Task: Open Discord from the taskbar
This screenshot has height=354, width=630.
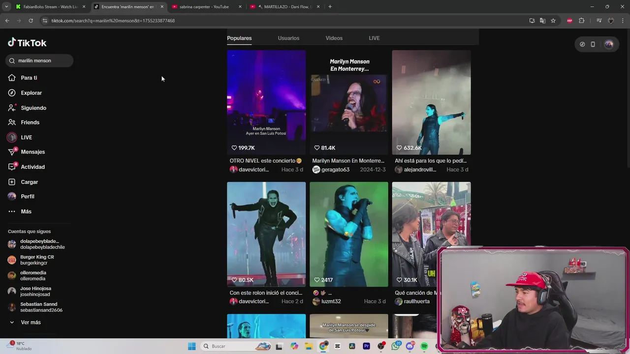Action: (410, 346)
